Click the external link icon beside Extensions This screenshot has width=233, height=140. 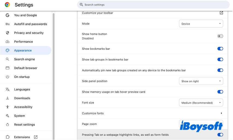[36, 137]
